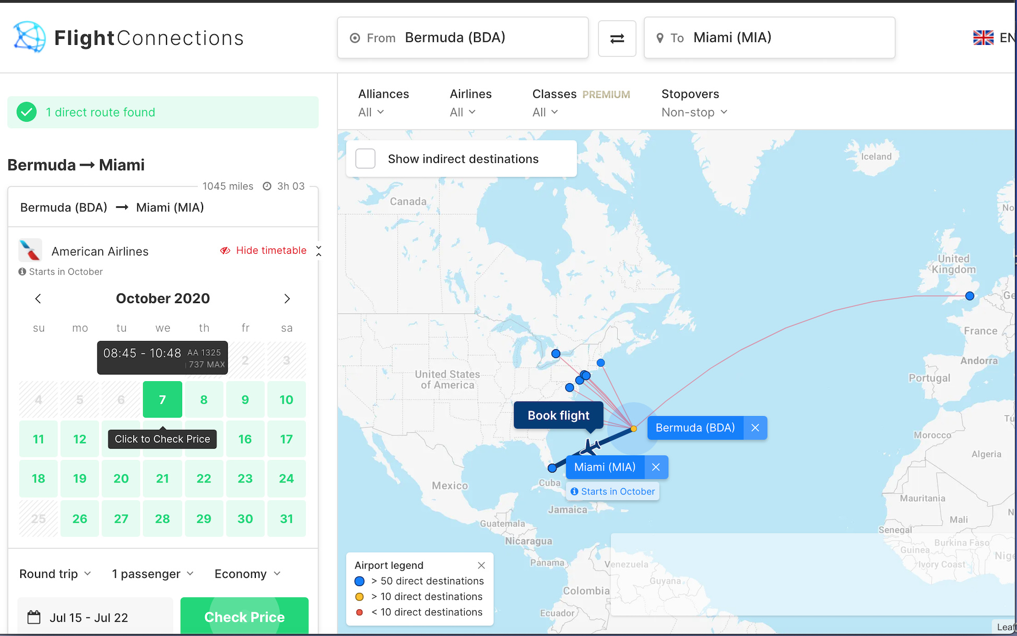1017x636 pixels.
Task: Click the FlightConnections globe logo
Action: click(x=29, y=37)
